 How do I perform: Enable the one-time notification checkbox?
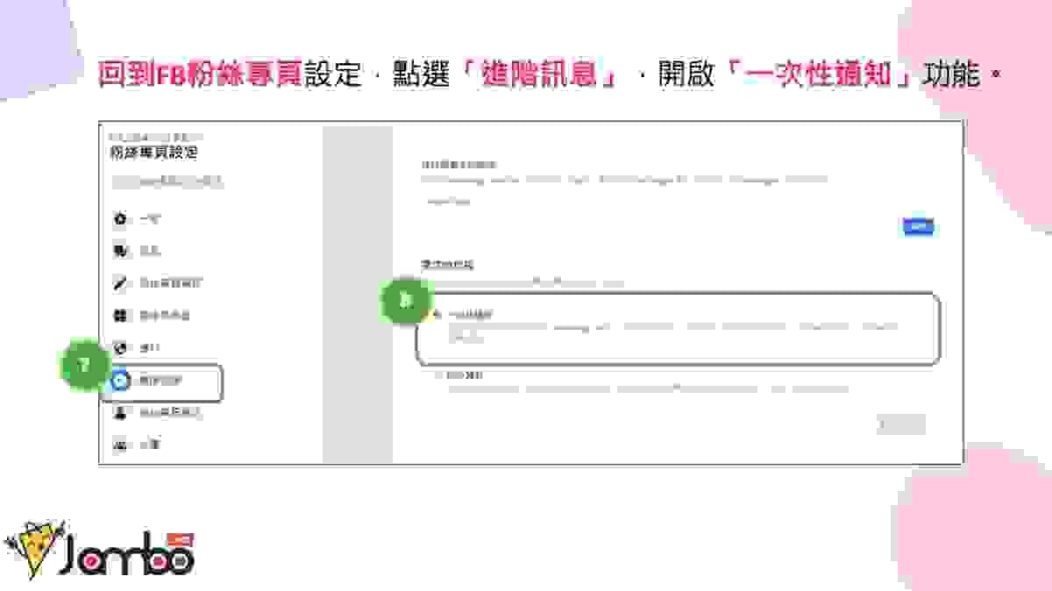coord(437,313)
